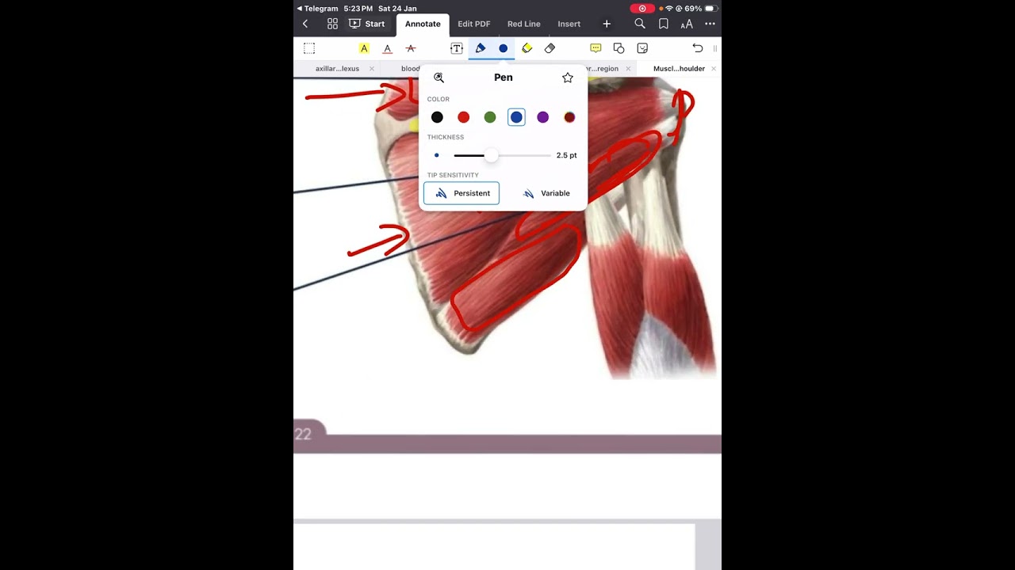
Task: Choose the red pen color
Action: click(464, 117)
